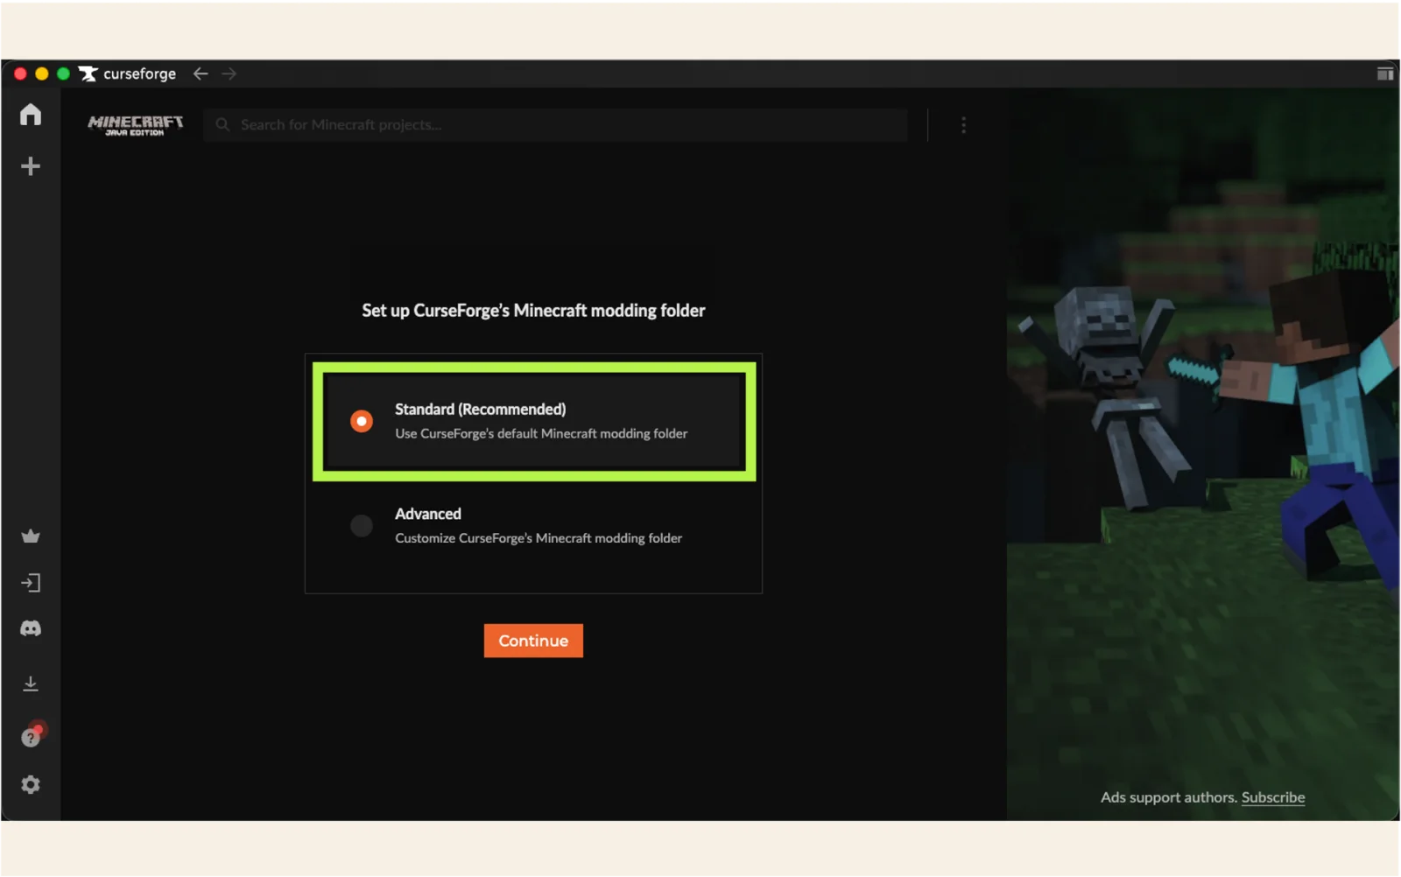This screenshot has width=1401, height=877.
Task: Go back with the left arrow
Action: pos(201,74)
